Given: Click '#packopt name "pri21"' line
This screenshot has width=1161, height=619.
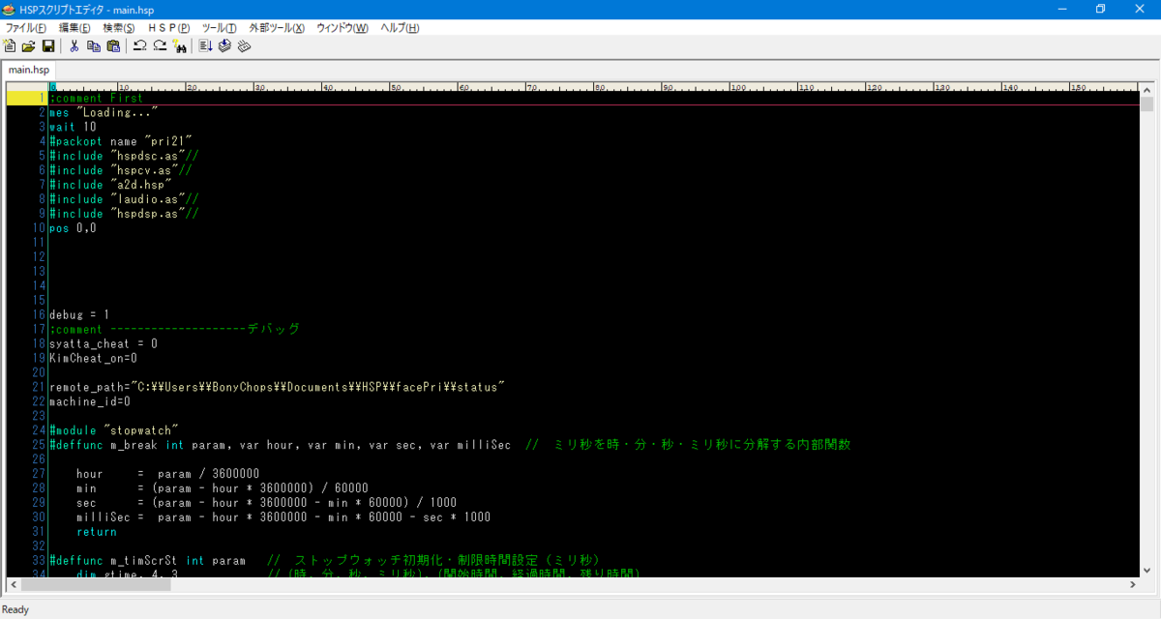Looking at the screenshot, I should tap(121, 141).
